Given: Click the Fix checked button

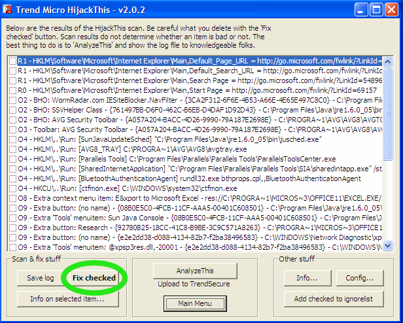Looking at the screenshot, I should 94,278.
